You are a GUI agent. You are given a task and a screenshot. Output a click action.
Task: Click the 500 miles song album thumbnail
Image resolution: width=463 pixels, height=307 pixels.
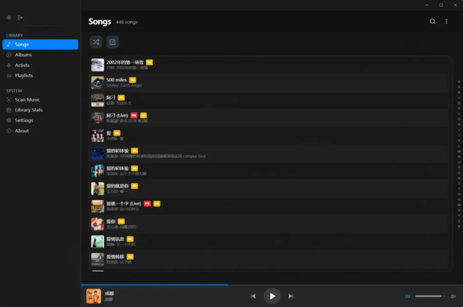(x=98, y=83)
